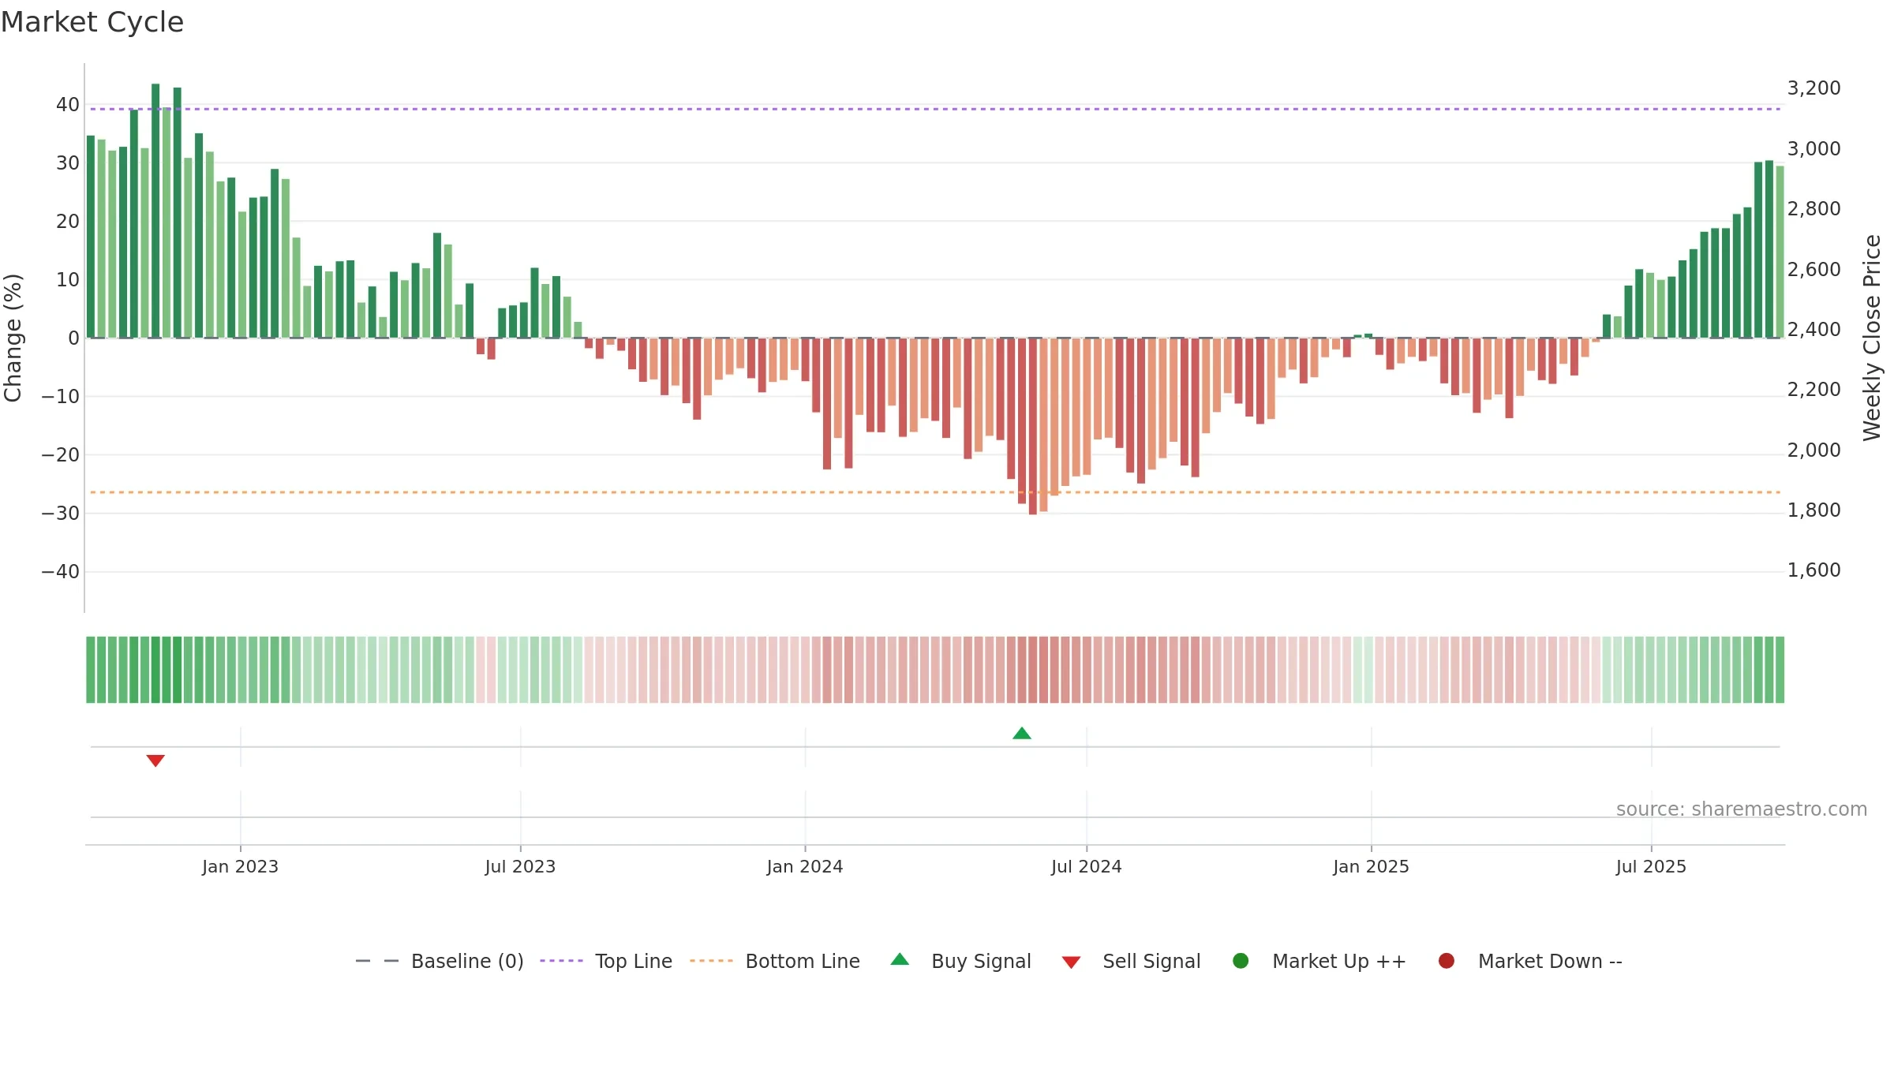The height and width of the screenshot is (1065, 1894).
Task: Click the Jul 2024 x-axis label
Action: (1086, 866)
